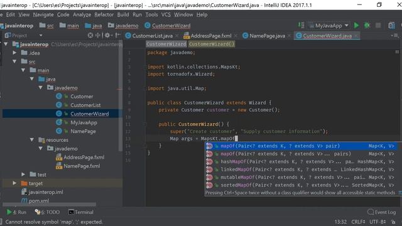The image size is (402, 226).
Task: Close the NamePage.java tab
Action: pos(289,36)
